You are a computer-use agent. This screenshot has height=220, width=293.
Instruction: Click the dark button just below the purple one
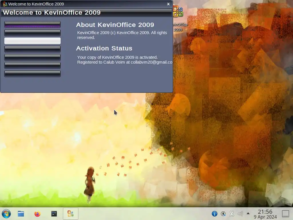(x=33, y=33)
